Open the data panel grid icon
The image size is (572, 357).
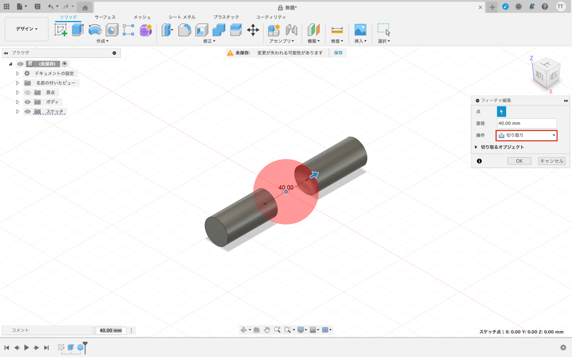click(x=7, y=7)
